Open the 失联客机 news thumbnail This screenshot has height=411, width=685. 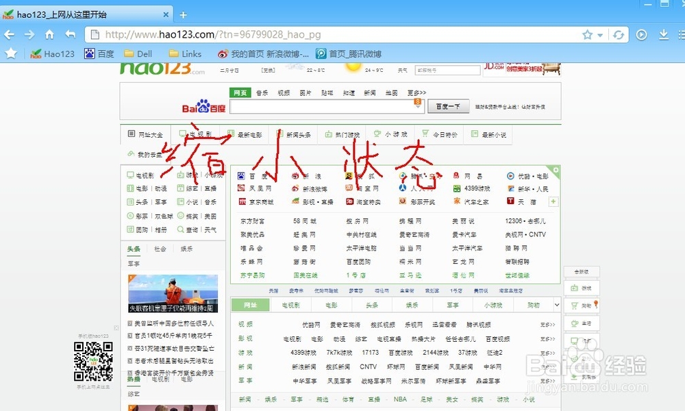click(173, 293)
